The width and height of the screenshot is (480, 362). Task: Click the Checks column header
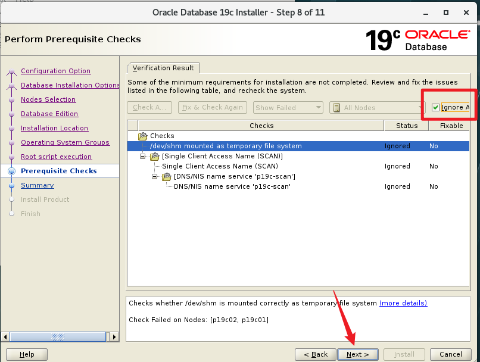(x=261, y=126)
